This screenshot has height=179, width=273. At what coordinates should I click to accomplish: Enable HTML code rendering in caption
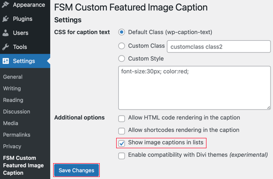tap(122, 119)
